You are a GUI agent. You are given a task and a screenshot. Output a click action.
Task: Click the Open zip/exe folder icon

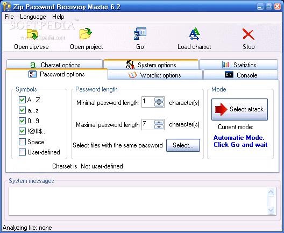pos(32,34)
